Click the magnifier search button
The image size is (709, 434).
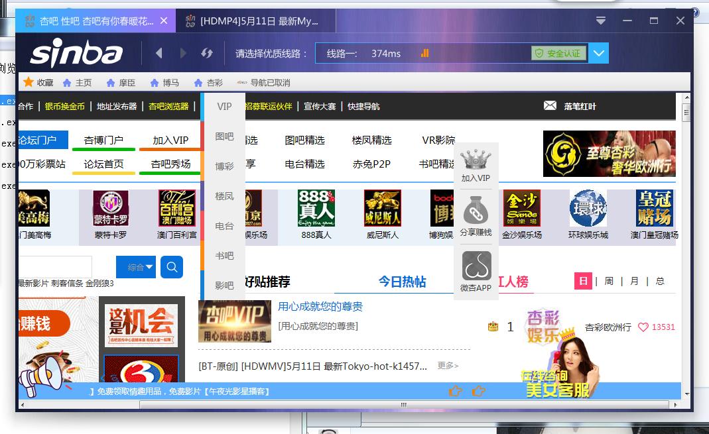pyautogui.click(x=172, y=267)
